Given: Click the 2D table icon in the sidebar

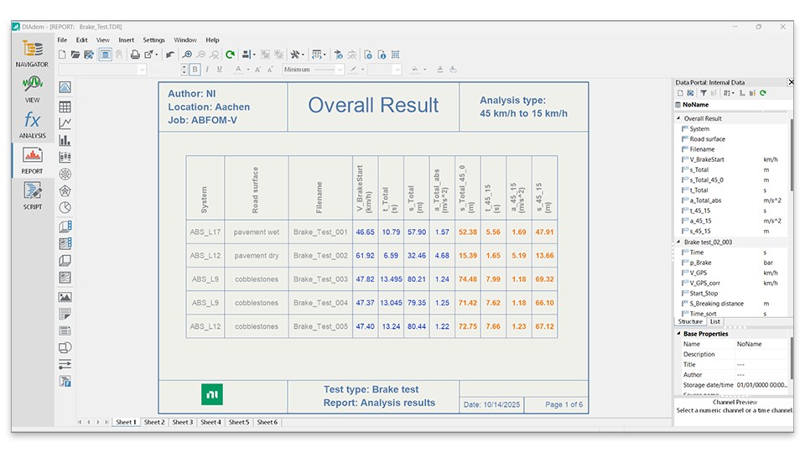Looking at the screenshot, I should pos(65,107).
